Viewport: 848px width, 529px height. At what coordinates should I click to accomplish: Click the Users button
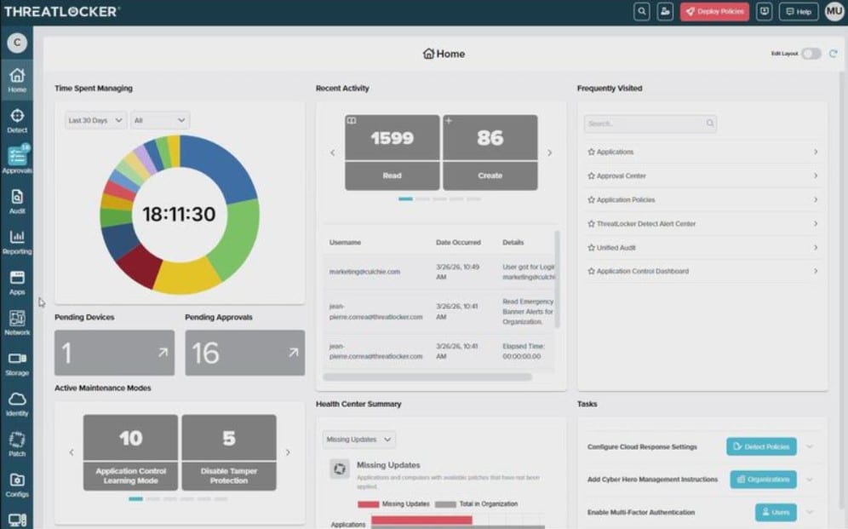776,512
